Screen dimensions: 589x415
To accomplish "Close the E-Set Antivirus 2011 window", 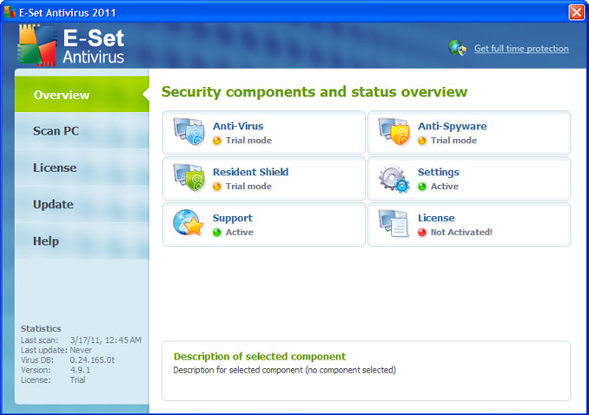I will click(x=576, y=12).
